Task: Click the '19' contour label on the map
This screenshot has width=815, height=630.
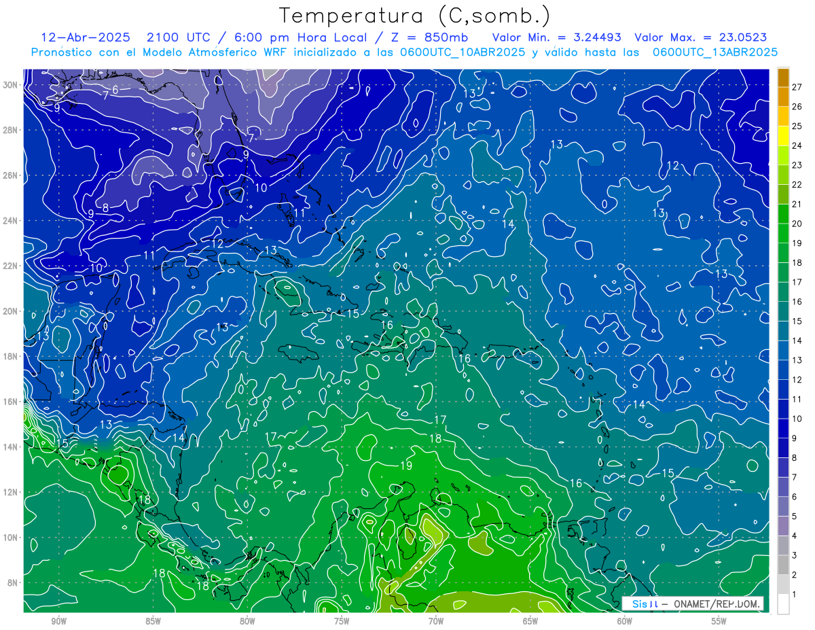Action: [406, 466]
